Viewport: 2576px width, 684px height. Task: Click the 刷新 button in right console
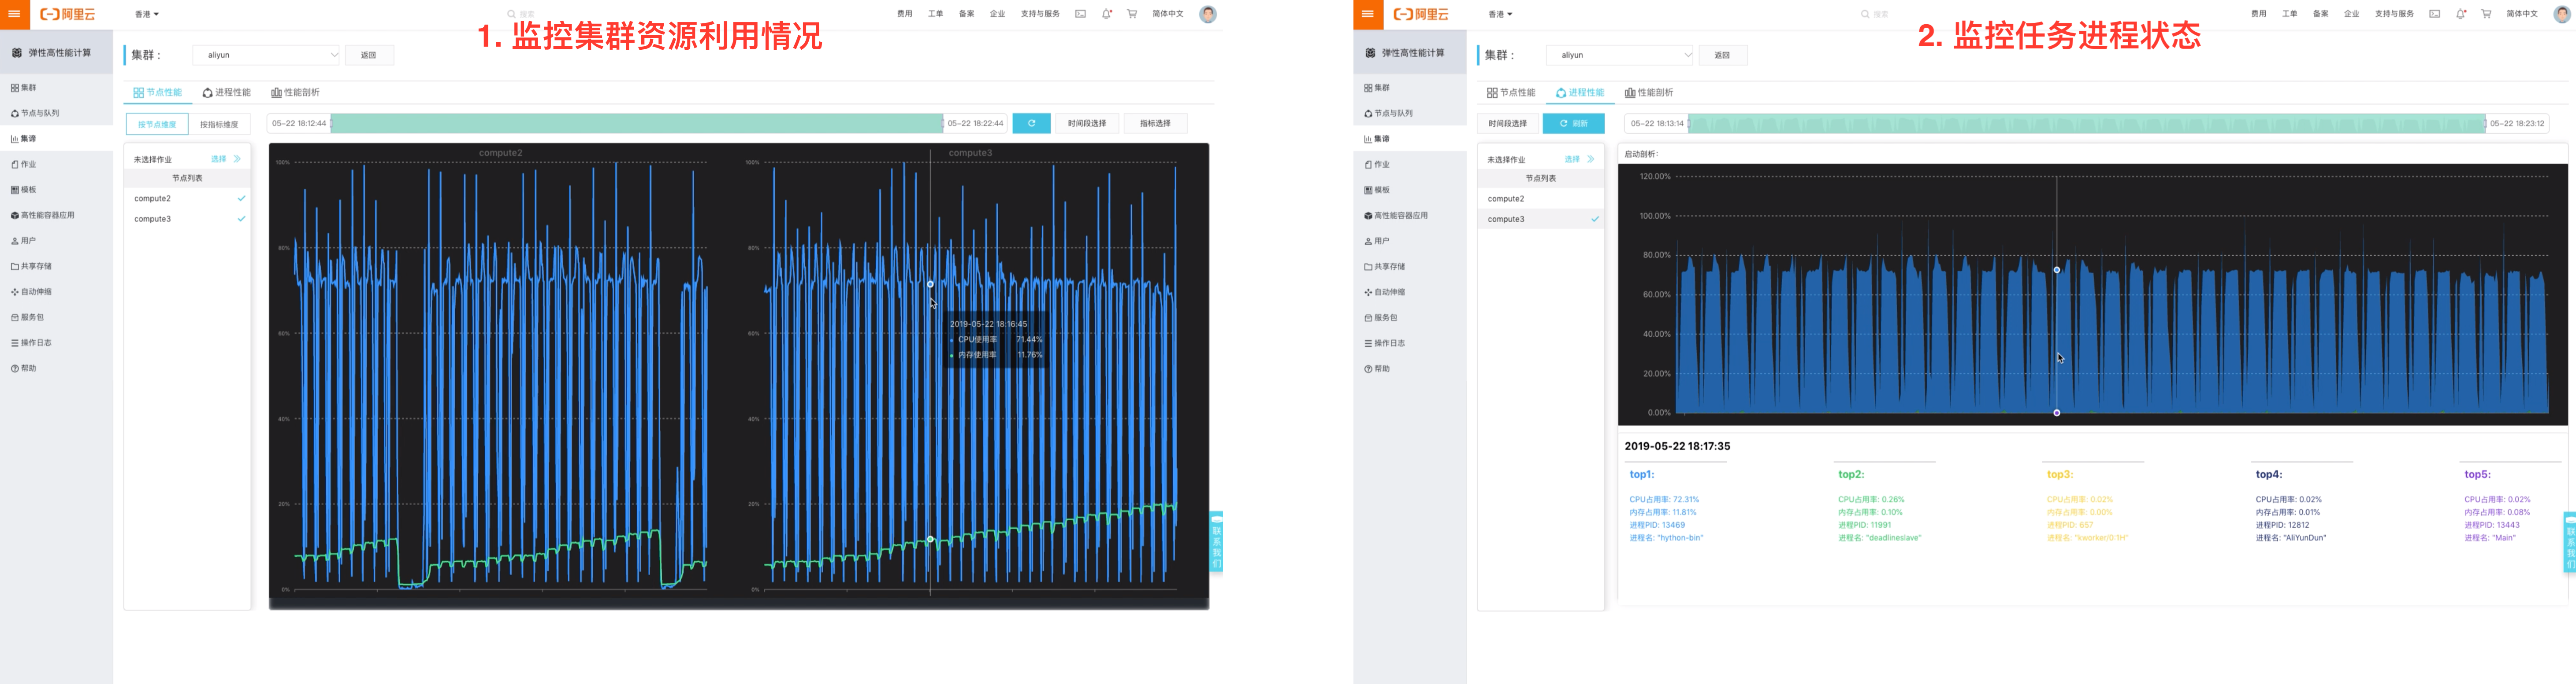1573,123
